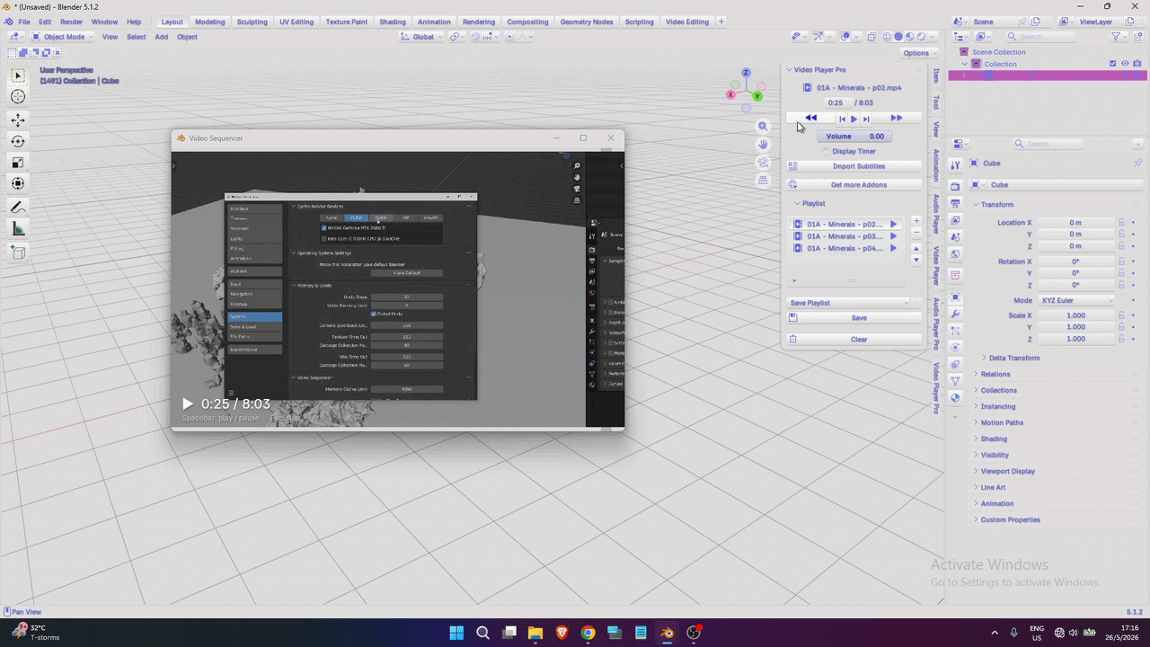Open the Modifiers wrench properties tab

click(x=955, y=314)
